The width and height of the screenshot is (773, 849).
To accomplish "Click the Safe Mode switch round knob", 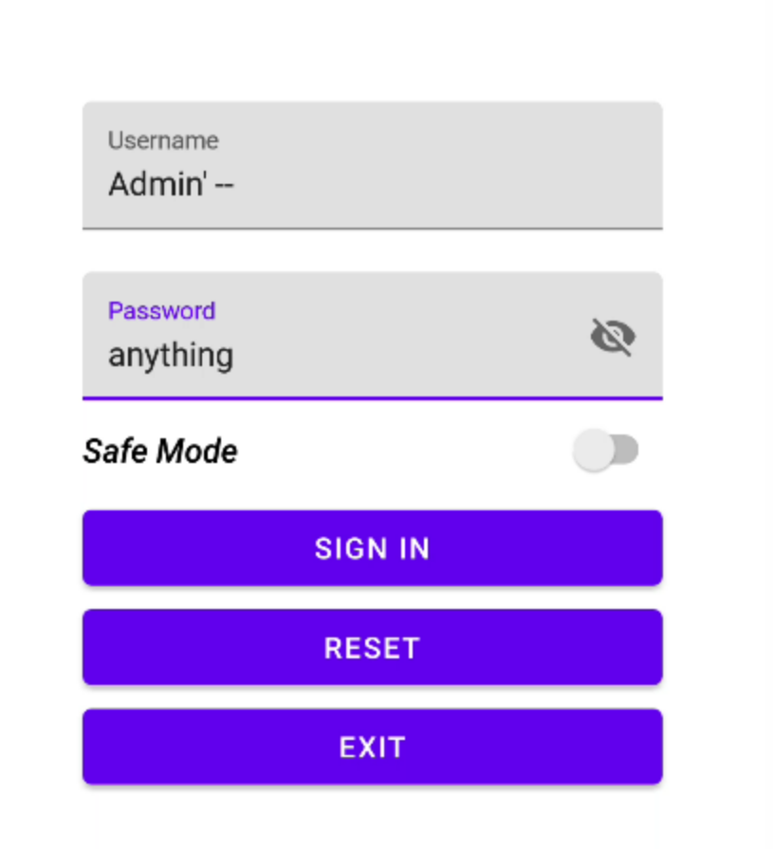I will coord(594,450).
